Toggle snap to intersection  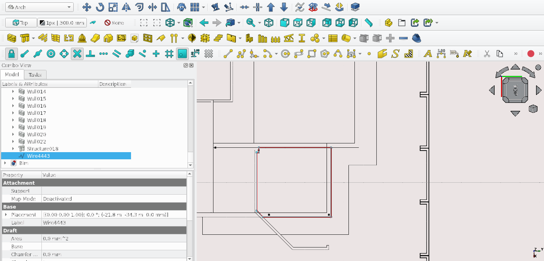[77, 54]
